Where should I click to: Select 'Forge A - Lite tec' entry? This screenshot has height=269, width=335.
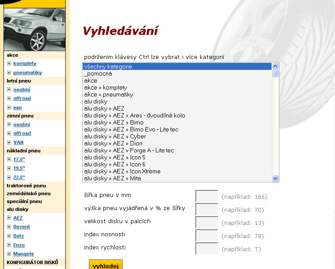pos(177,150)
